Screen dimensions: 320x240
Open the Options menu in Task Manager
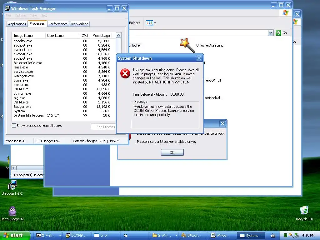(20, 15)
